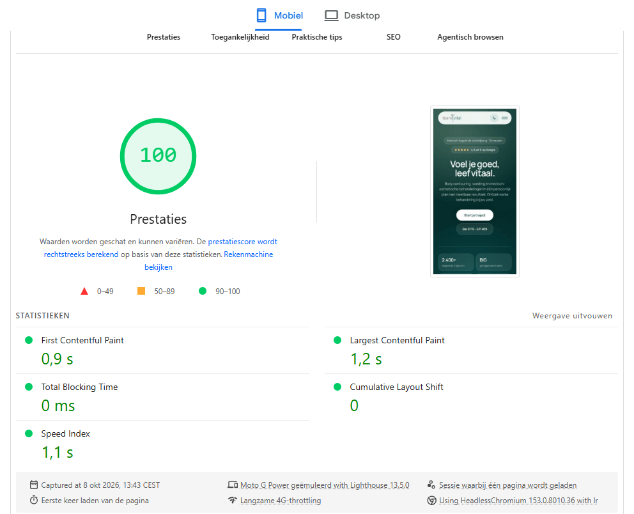Jump to Agentisch browsen section

coord(470,37)
